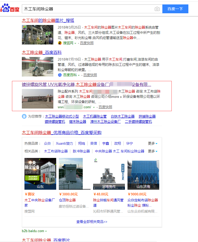The height and width of the screenshot is (242, 198).
Task: Select category 木工布袋除尘器
Action: click(x=56, y=151)
